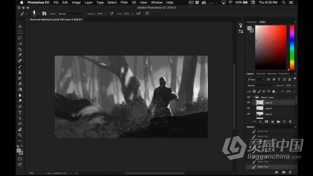
Task: Toggle pressure for size option
Action: point(147,14)
